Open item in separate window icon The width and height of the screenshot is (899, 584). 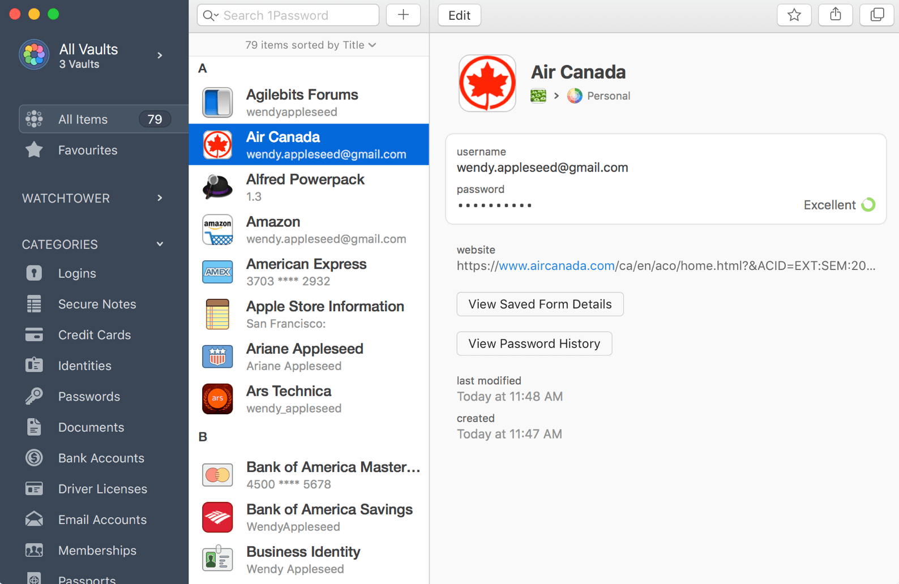click(877, 15)
